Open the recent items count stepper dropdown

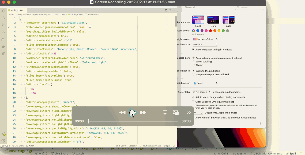coord(198,113)
